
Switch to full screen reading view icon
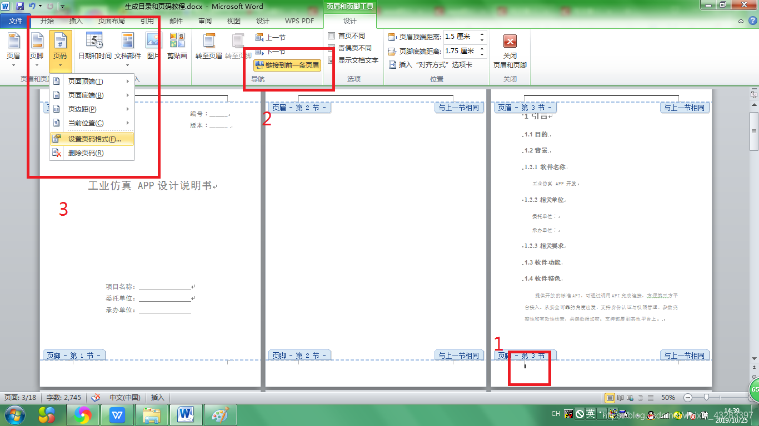[x=620, y=398]
